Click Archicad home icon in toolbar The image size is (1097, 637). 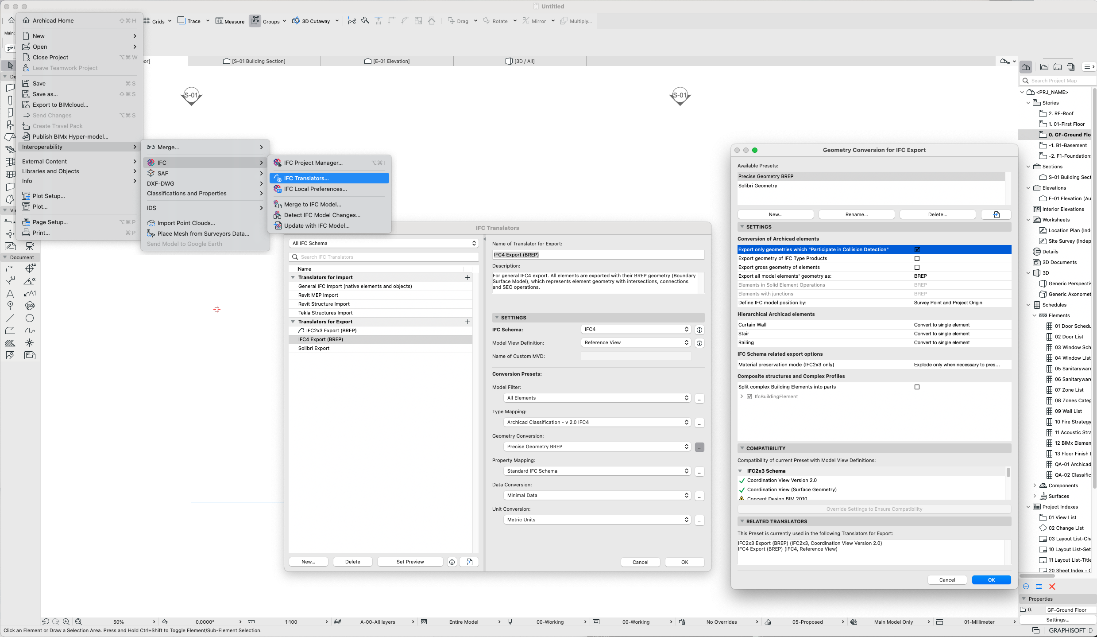coord(12,20)
